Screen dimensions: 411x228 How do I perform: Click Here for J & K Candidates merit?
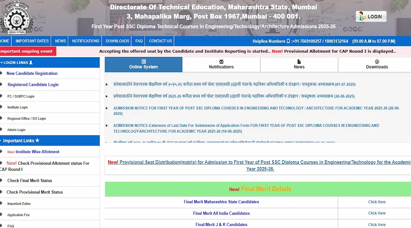point(377,225)
